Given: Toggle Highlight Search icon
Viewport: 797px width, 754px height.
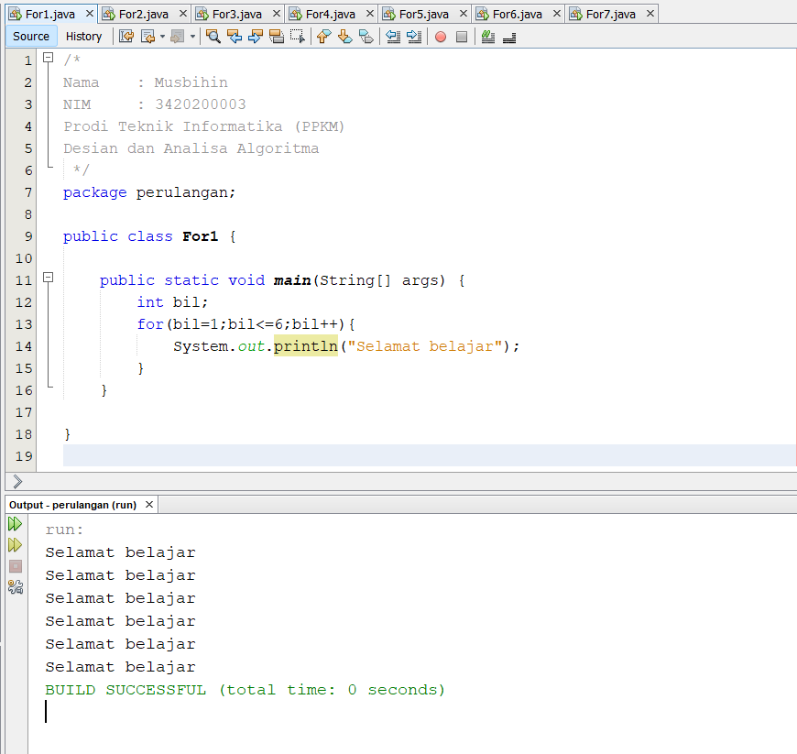Looking at the screenshot, I should [276, 37].
